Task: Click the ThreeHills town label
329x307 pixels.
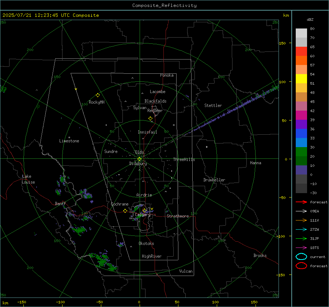Action: click(184, 160)
